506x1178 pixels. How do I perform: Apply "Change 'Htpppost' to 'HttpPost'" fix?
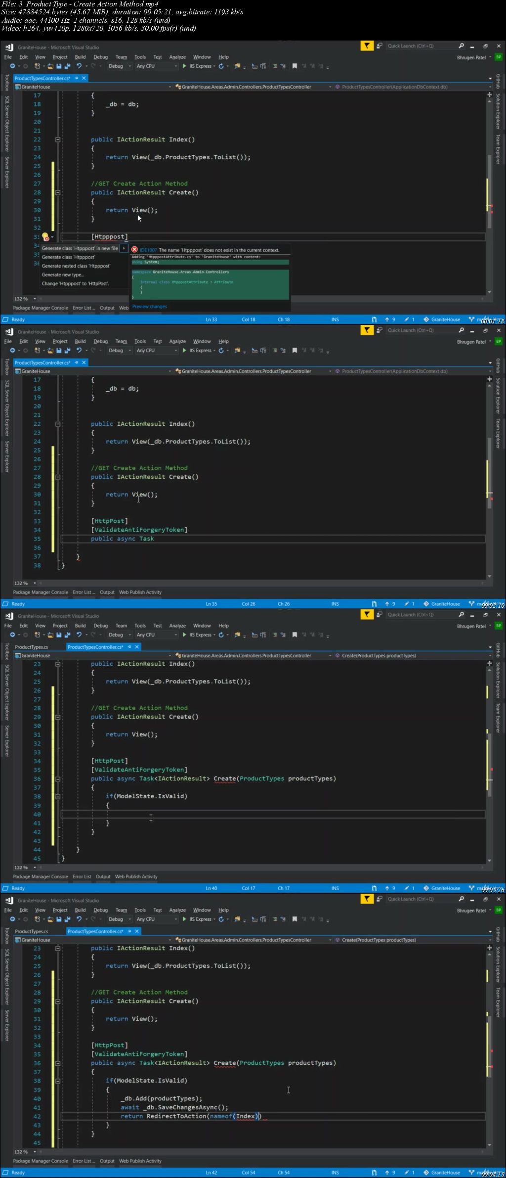click(x=75, y=284)
